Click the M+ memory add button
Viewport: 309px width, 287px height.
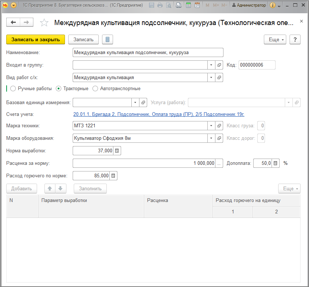tap(216, 5)
